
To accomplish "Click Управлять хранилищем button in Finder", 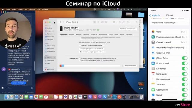I will coord(128,29).
